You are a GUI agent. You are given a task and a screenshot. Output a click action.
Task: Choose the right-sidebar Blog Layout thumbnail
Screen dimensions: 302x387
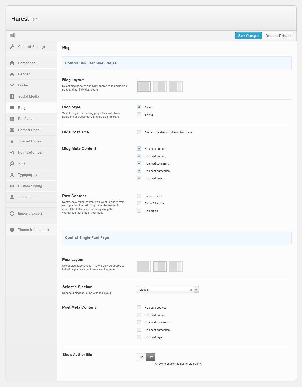176,86
